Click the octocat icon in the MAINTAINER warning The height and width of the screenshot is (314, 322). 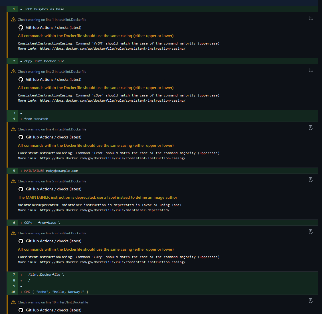pos(21,189)
